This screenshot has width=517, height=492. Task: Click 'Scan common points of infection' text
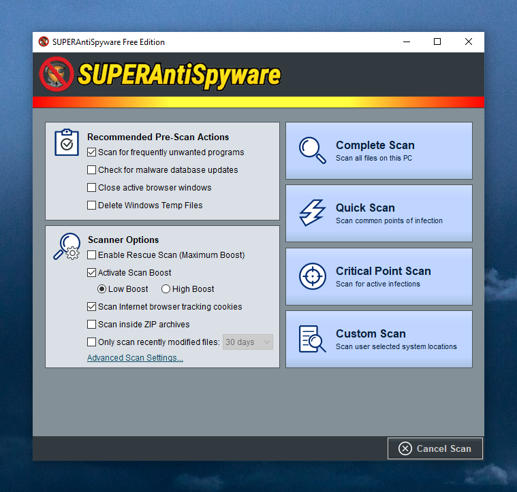tap(389, 220)
